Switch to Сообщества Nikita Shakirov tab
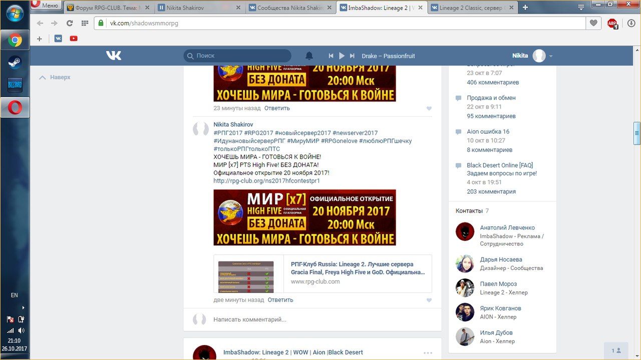The width and height of the screenshot is (641, 360). (x=290, y=7)
